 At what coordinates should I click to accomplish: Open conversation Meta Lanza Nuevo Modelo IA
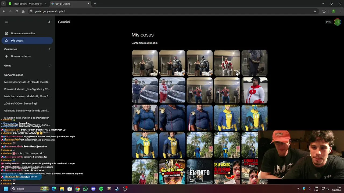(27, 96)
